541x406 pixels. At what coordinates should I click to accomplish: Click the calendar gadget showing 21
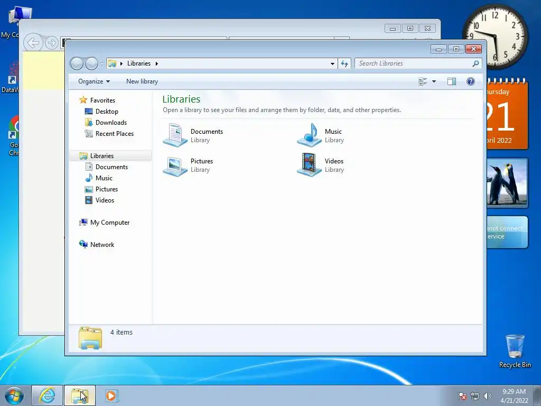(507, 115)
